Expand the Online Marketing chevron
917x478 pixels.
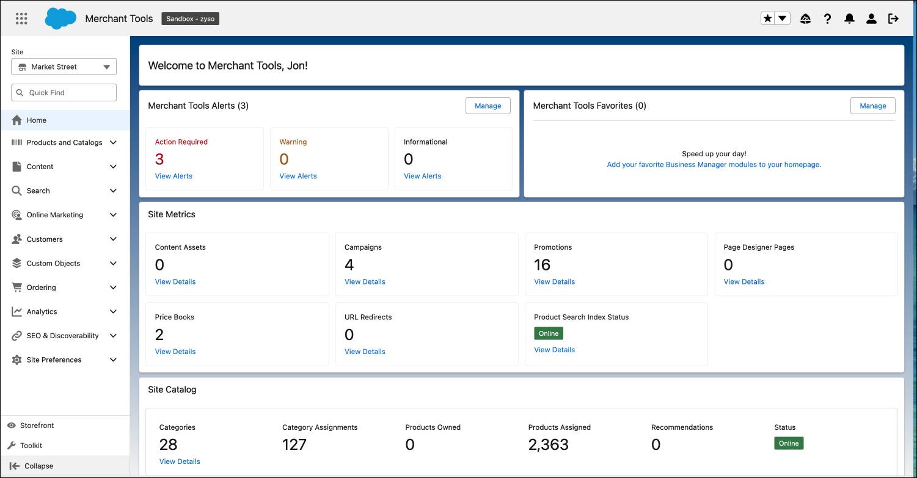pyautogui.click(x=113, y=215)
